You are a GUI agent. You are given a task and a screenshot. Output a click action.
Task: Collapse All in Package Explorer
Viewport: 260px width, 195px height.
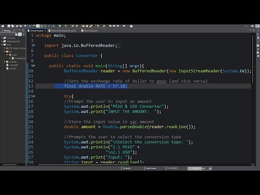(x=16, y=35)
